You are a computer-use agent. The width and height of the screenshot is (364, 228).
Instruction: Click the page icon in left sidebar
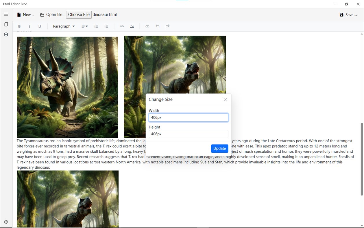click(x=6, y=24)
